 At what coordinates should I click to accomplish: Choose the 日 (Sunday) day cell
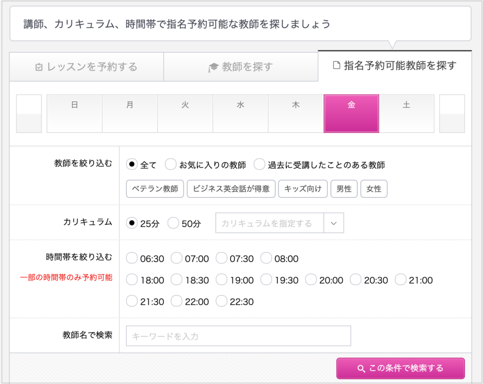click(x=75, y=114)
